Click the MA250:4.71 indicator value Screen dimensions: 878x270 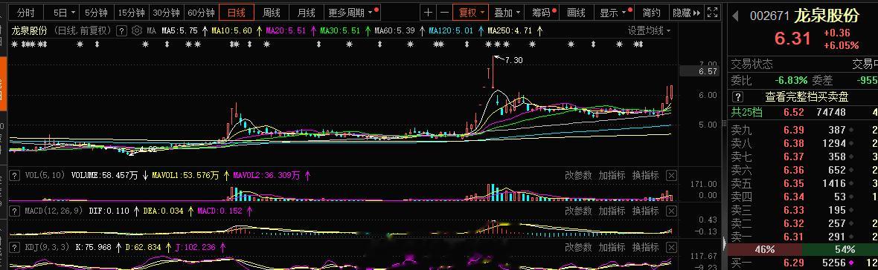pos(510,30)
